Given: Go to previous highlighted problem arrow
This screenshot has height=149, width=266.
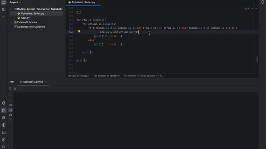Looking at the screenshot, I should point(252,8).
